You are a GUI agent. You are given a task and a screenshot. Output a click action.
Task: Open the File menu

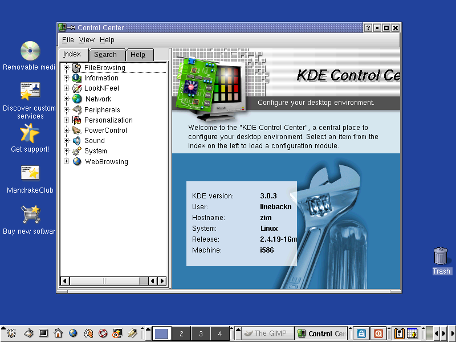point(68,40)
